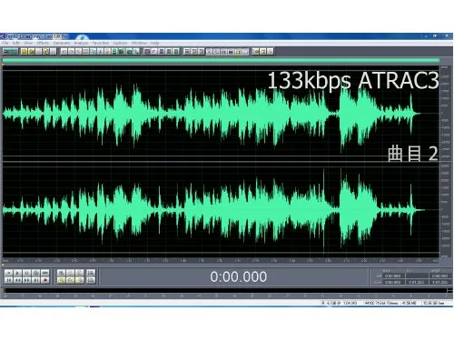
Task: Click the time ruler below the waveform
Action: (x=221, y=260)
